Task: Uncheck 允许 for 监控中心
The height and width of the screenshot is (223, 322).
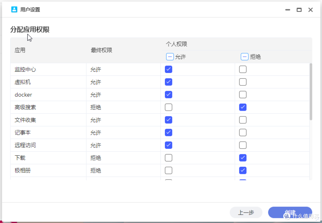Action: click(168, 69)
